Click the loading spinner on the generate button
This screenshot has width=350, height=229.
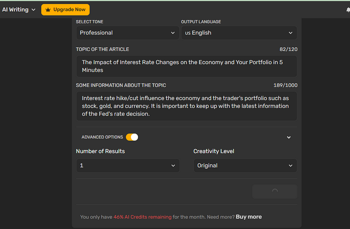point(274,191)
